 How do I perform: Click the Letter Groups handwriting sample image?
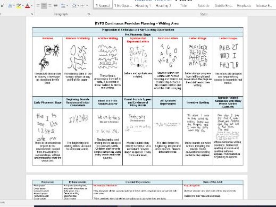pos(229,56)
